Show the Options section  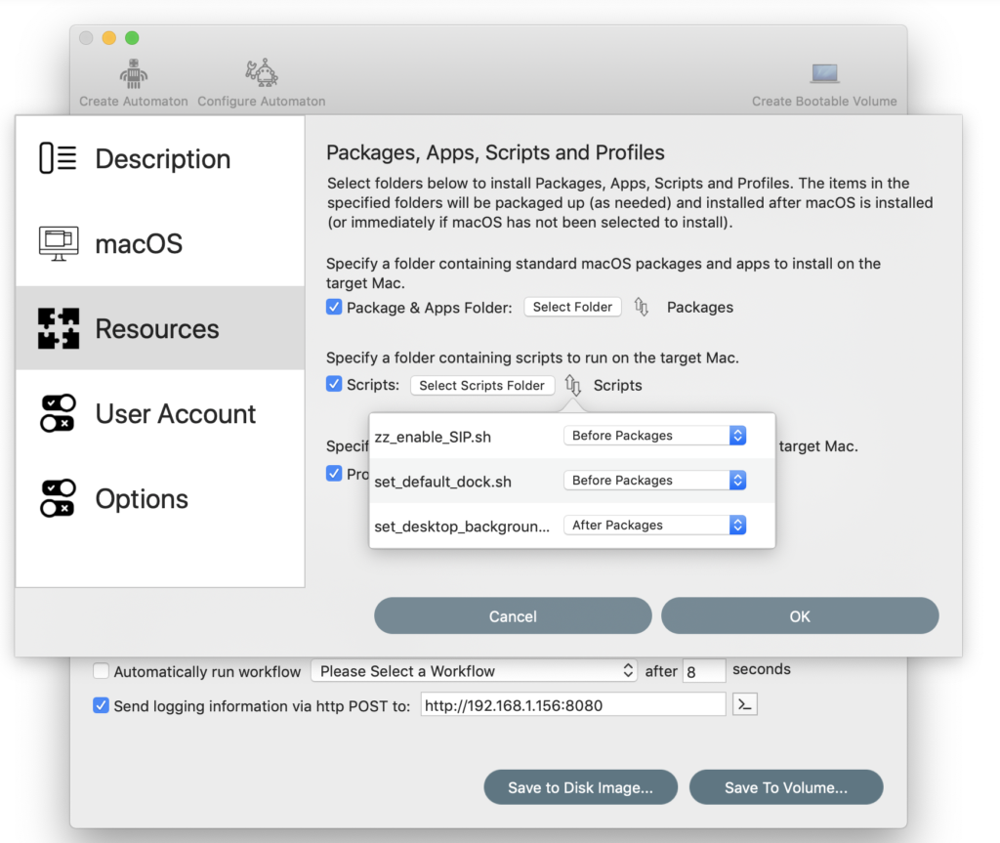[160, 498]
